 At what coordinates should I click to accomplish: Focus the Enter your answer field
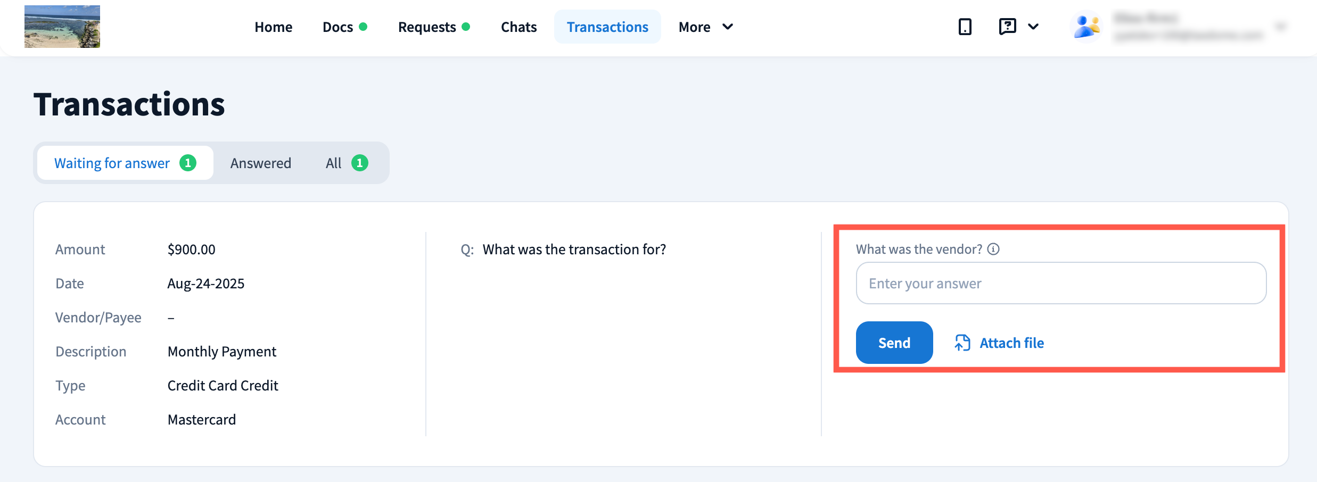[x=1061, y=283]
